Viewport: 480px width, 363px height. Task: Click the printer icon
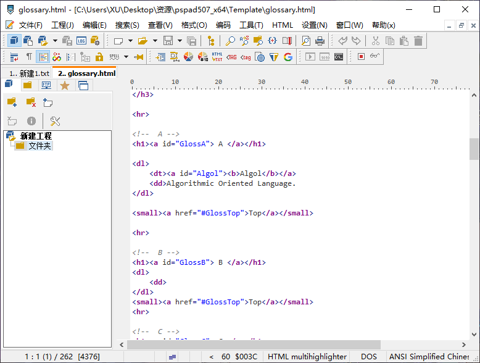[320, 40]
